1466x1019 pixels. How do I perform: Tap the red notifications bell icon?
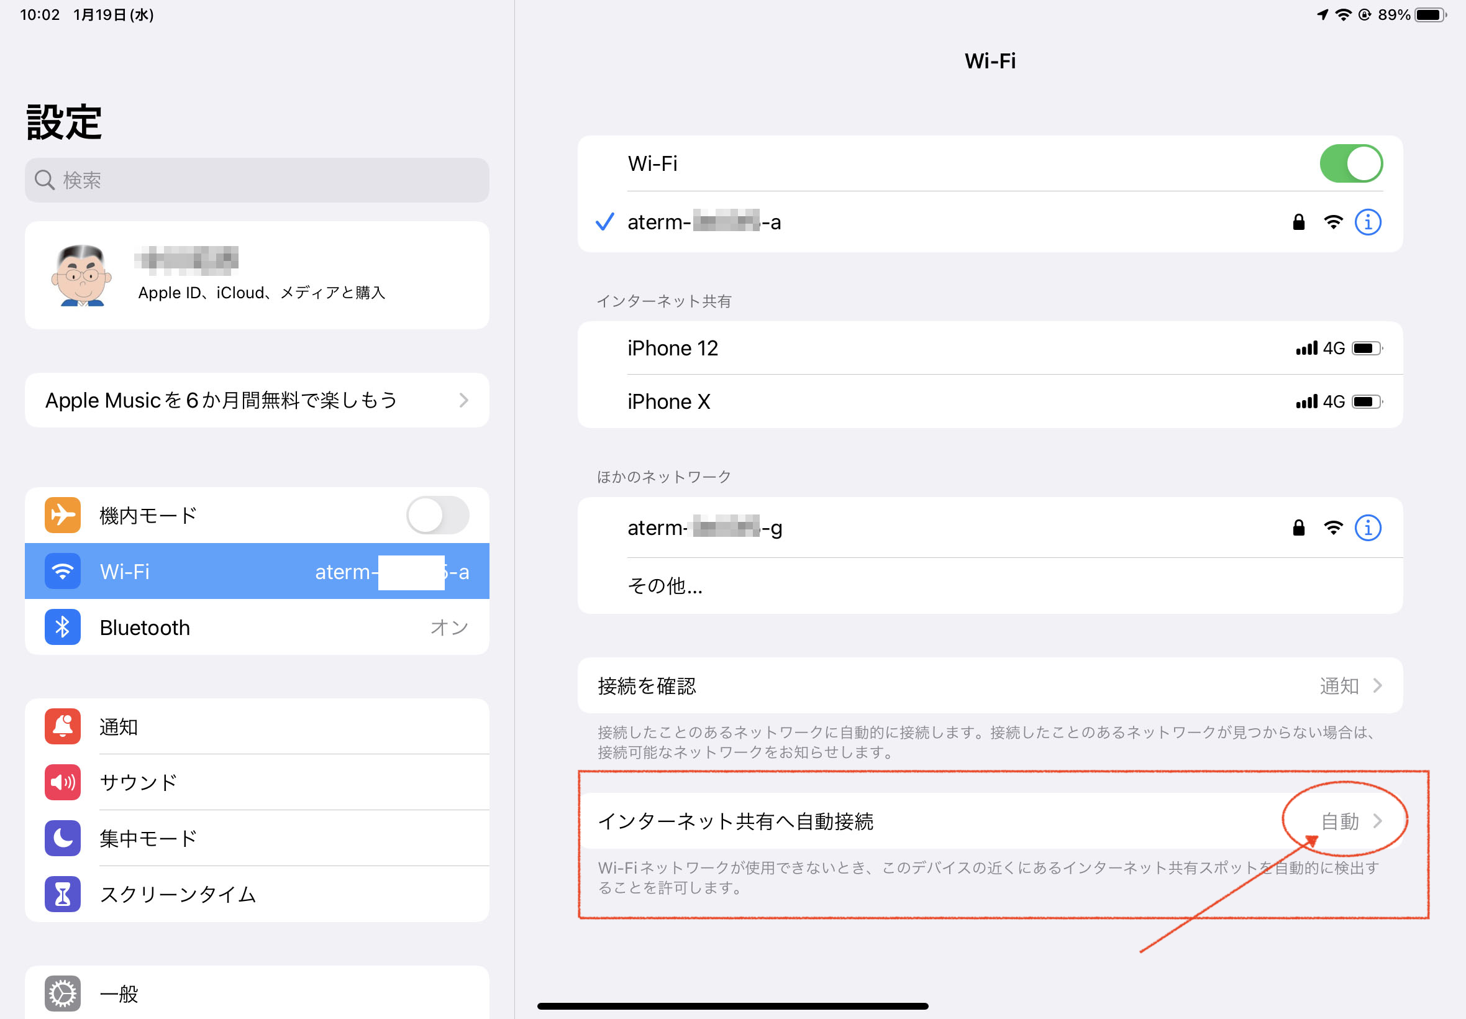[x=63, y=726]
